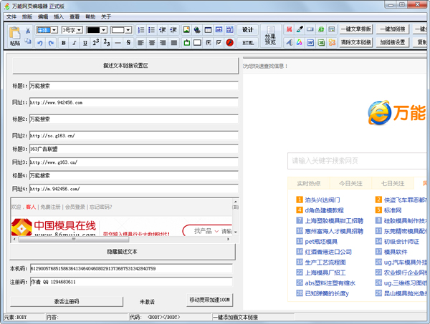
Task: Click the Undo arrow icon
Action: [40, 43]
